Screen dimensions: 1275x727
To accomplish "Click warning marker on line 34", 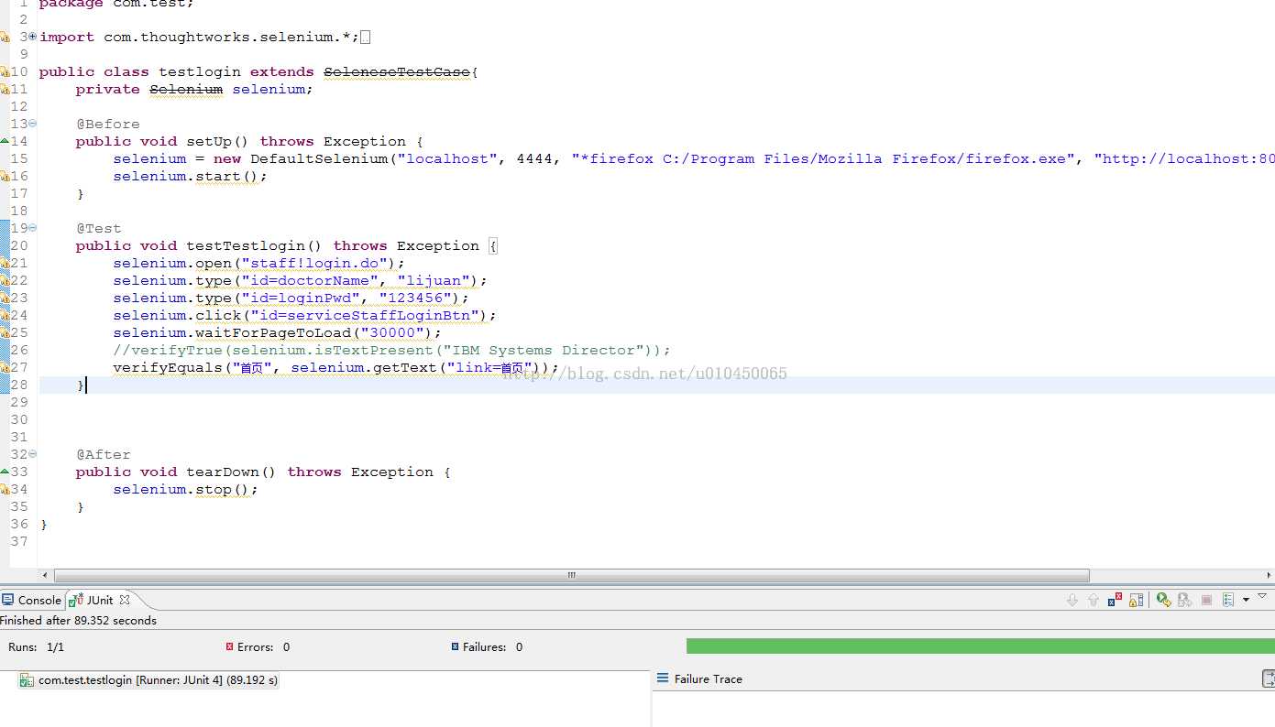I will (x=5, y=489).
